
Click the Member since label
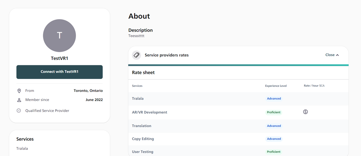click(x=37, y=100)
